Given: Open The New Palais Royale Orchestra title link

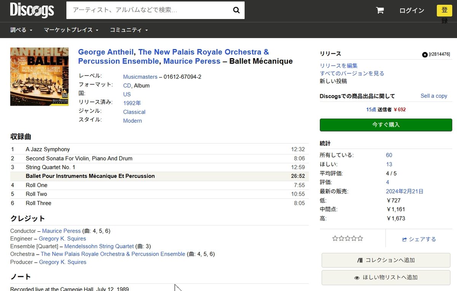Looking at the screenshot, I should click(x=173, y=57).
